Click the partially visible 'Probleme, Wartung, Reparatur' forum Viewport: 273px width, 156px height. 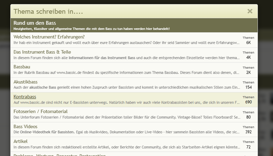coord(59,155)
